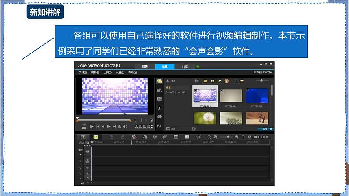Image resolution: width=349 pixels, height=196 pixels.
Task: Toggle the overlay track button
Action: pyautogui.click(x=87, y=161)
